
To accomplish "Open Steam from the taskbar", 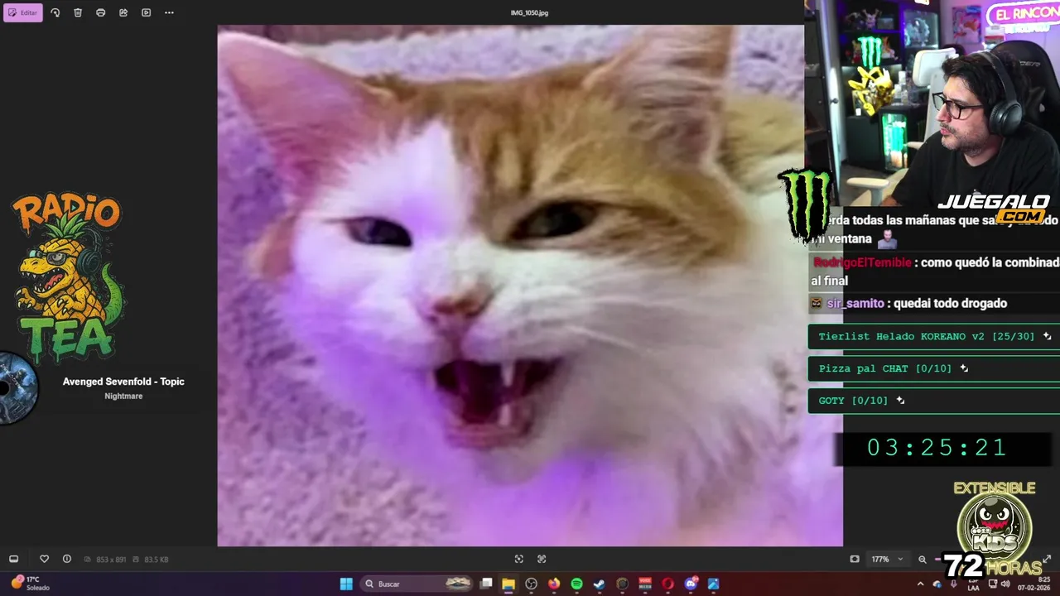I will coord(600,584).
